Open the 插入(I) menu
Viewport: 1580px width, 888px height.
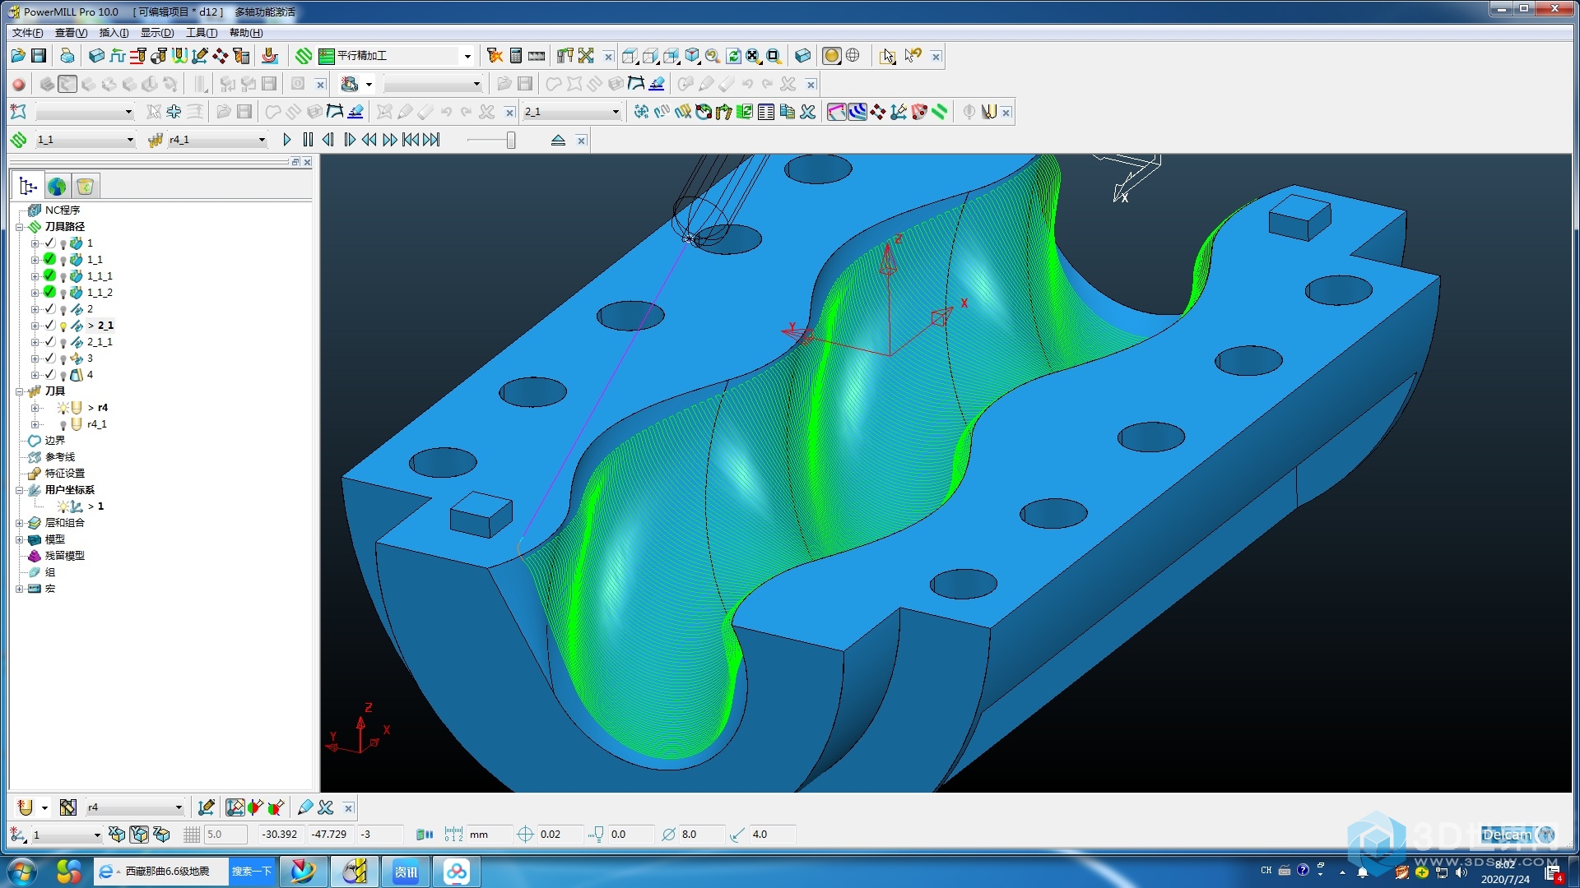114,33
